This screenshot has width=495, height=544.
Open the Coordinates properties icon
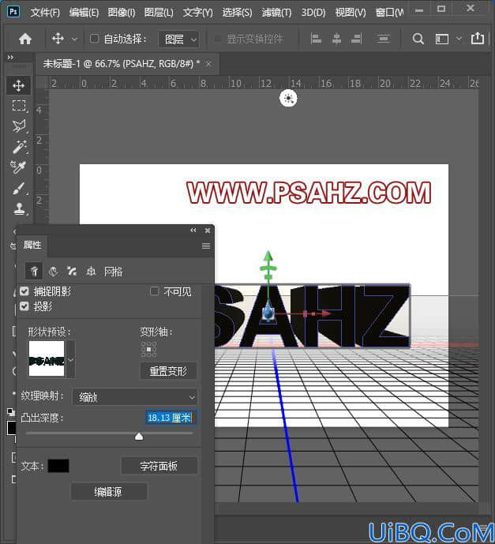[x=91, y=271]
